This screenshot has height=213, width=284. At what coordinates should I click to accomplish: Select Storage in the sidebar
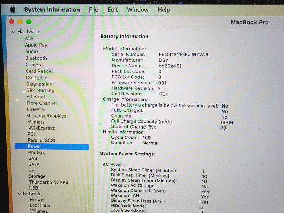tap(37, 176)
